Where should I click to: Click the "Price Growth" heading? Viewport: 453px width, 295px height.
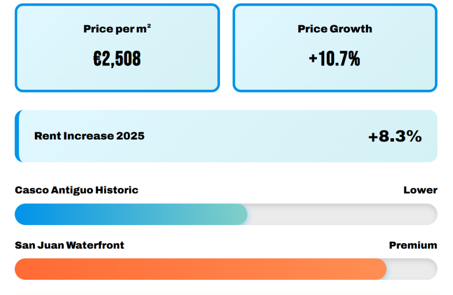[334, 29]
